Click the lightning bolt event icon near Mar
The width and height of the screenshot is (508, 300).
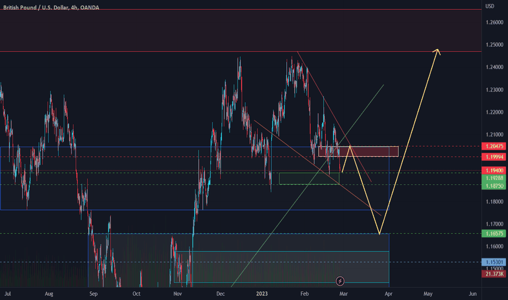click(340, 281)
